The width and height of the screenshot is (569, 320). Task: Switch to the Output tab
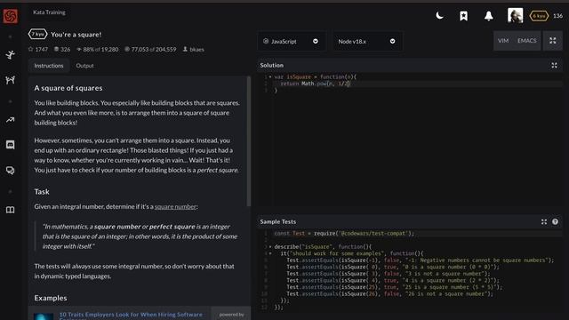click(x=85, y=66)
